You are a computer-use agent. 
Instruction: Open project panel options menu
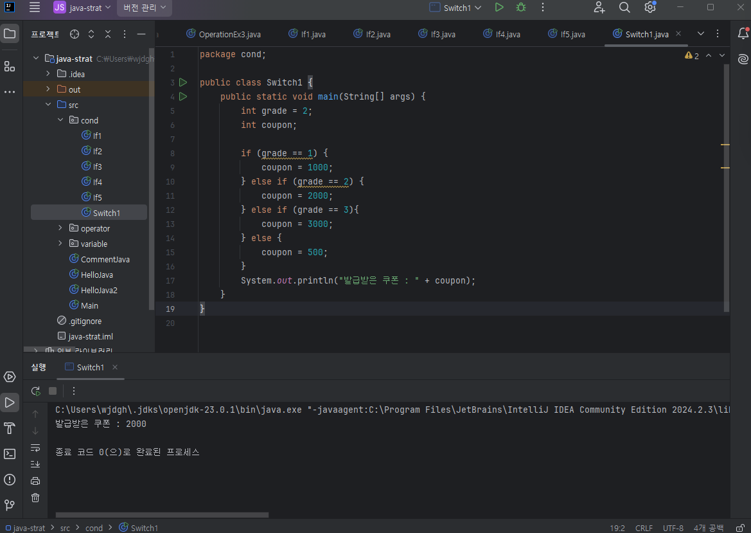pos(125,34)
